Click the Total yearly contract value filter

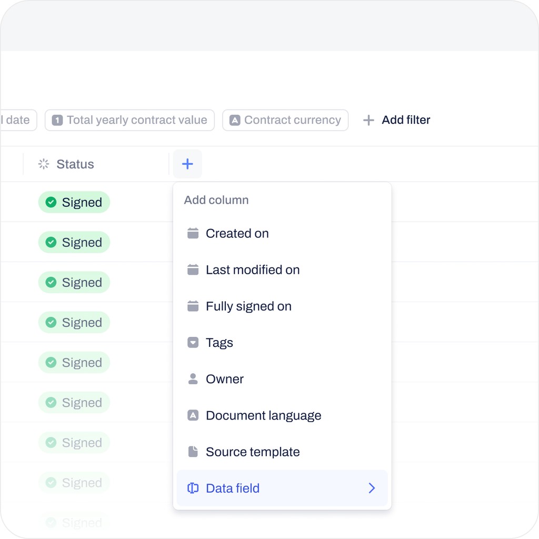(x=129, y=120)
